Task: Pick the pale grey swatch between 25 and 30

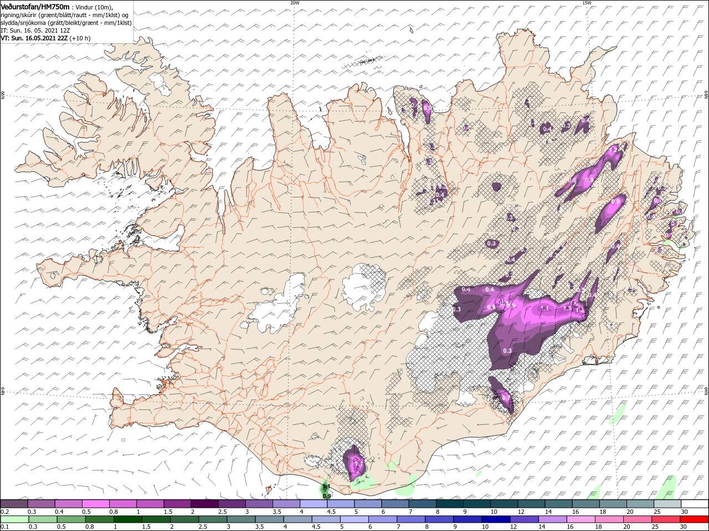Action: [x=668, y=504]
